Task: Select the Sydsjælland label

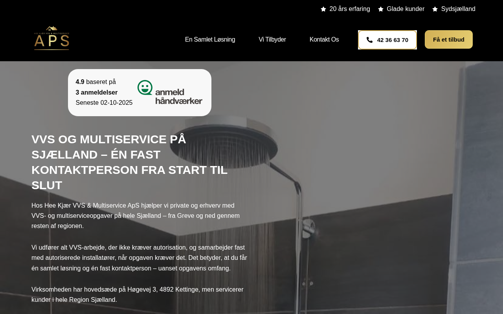Action: click(458, 9)
